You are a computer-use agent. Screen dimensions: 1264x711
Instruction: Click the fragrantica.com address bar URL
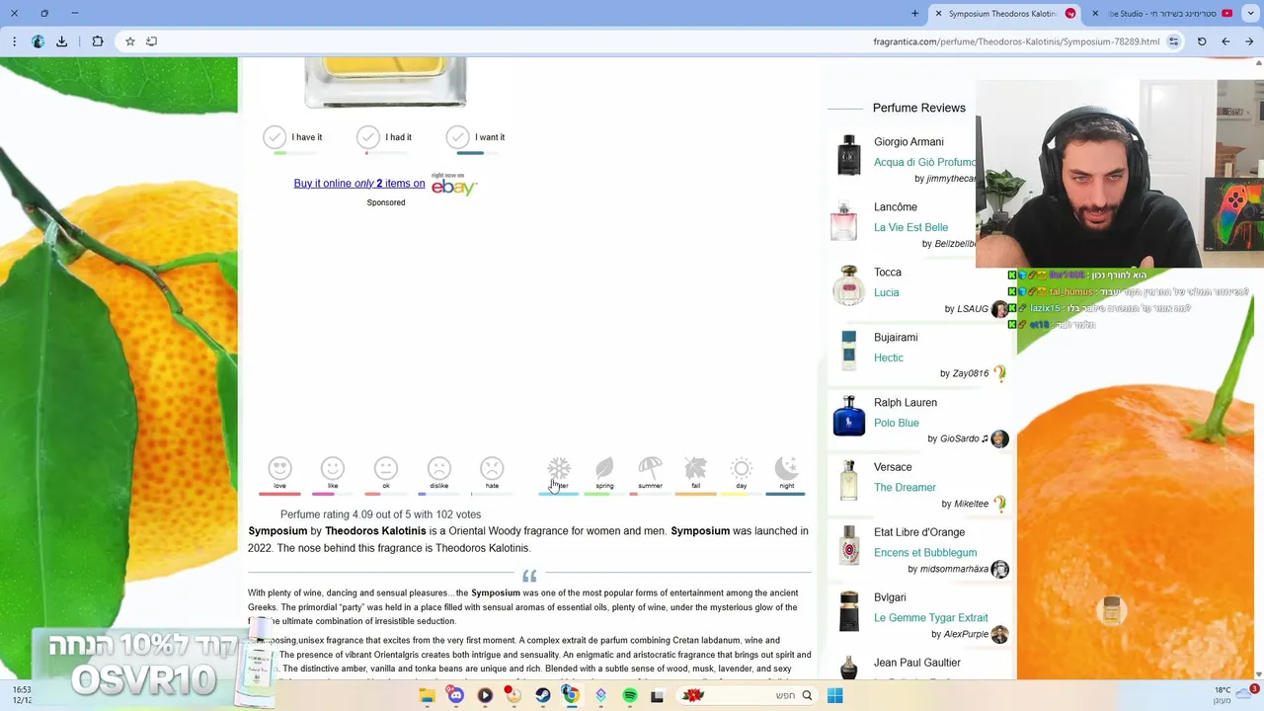coord(1016,41)
